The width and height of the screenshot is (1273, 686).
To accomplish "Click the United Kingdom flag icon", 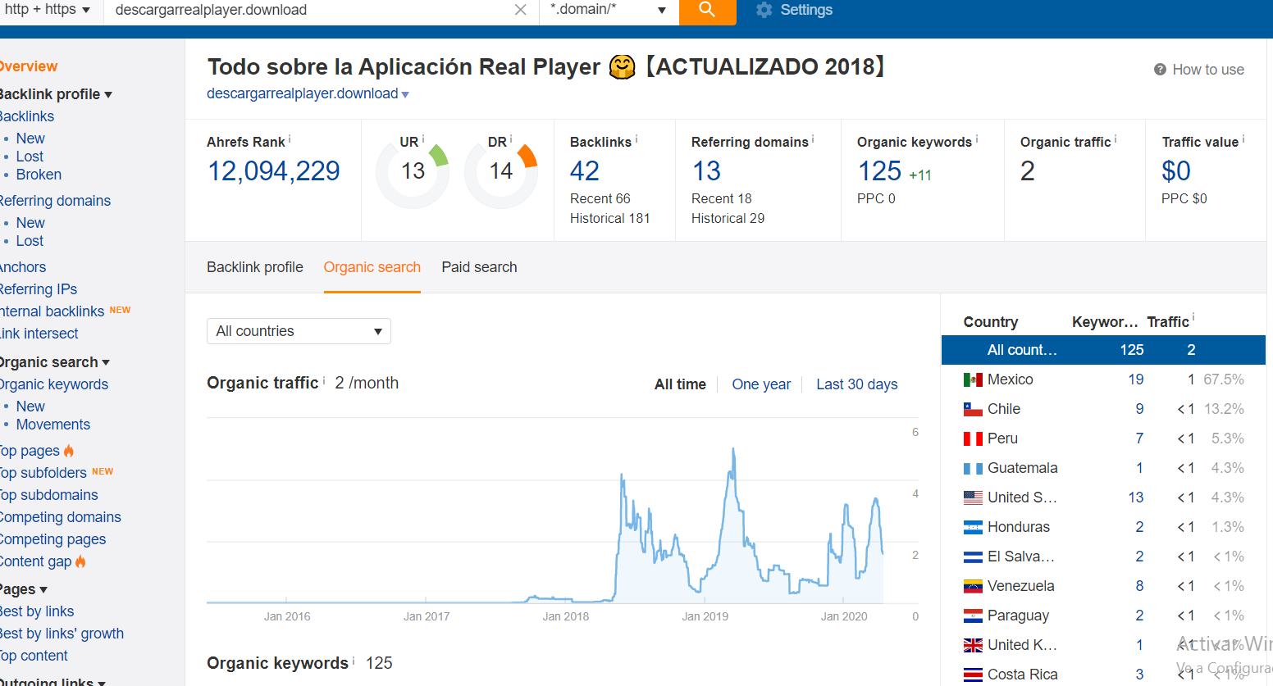I will click(973, 645).
